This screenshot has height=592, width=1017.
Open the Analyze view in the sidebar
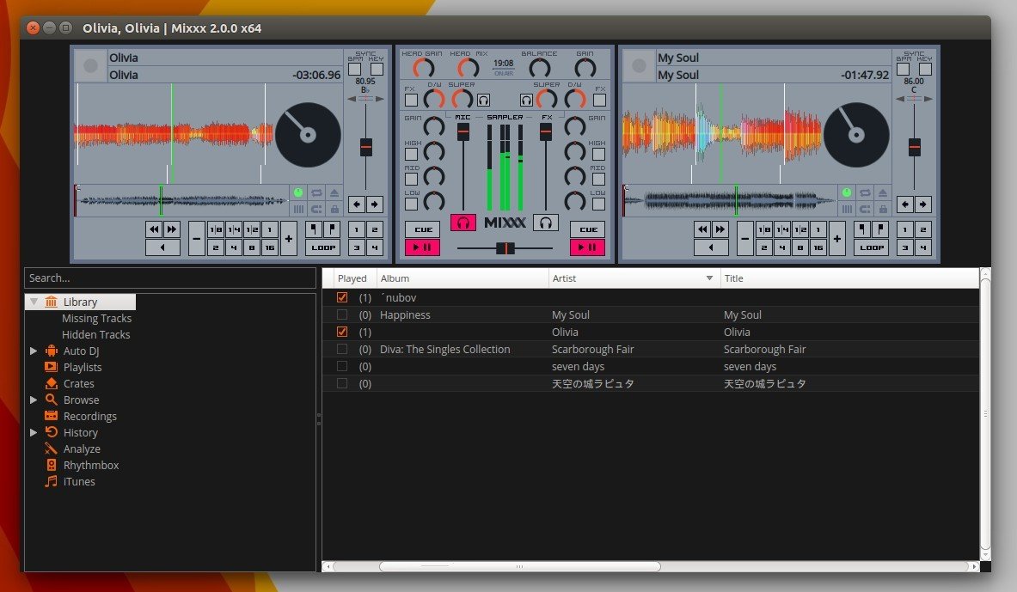82,449
